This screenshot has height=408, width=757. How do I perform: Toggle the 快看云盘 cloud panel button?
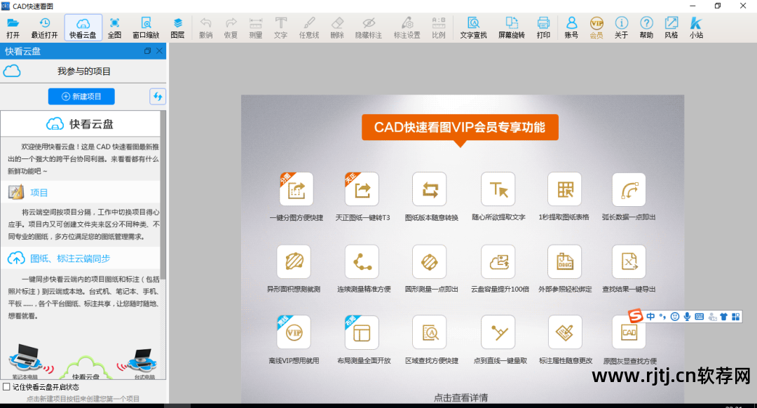click(x=83, y=27)
